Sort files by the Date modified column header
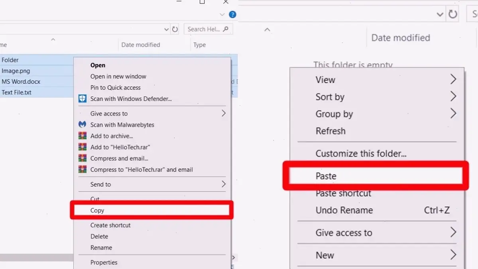The width and height of the screenshot is (478, 269). pyautogui.click(x=140, y=45)
